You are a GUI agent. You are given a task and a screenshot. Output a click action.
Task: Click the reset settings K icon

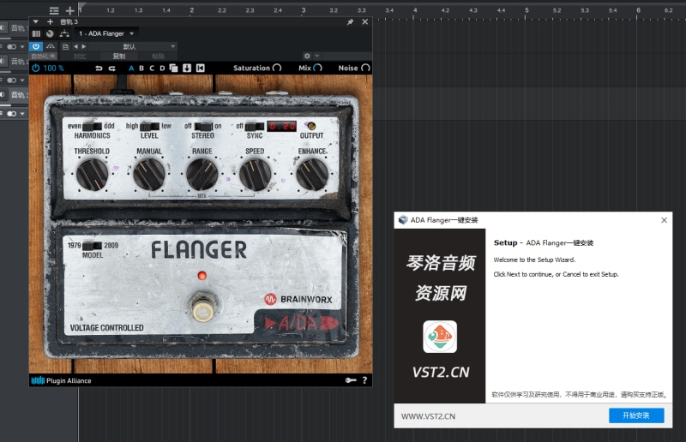point(201,68)
